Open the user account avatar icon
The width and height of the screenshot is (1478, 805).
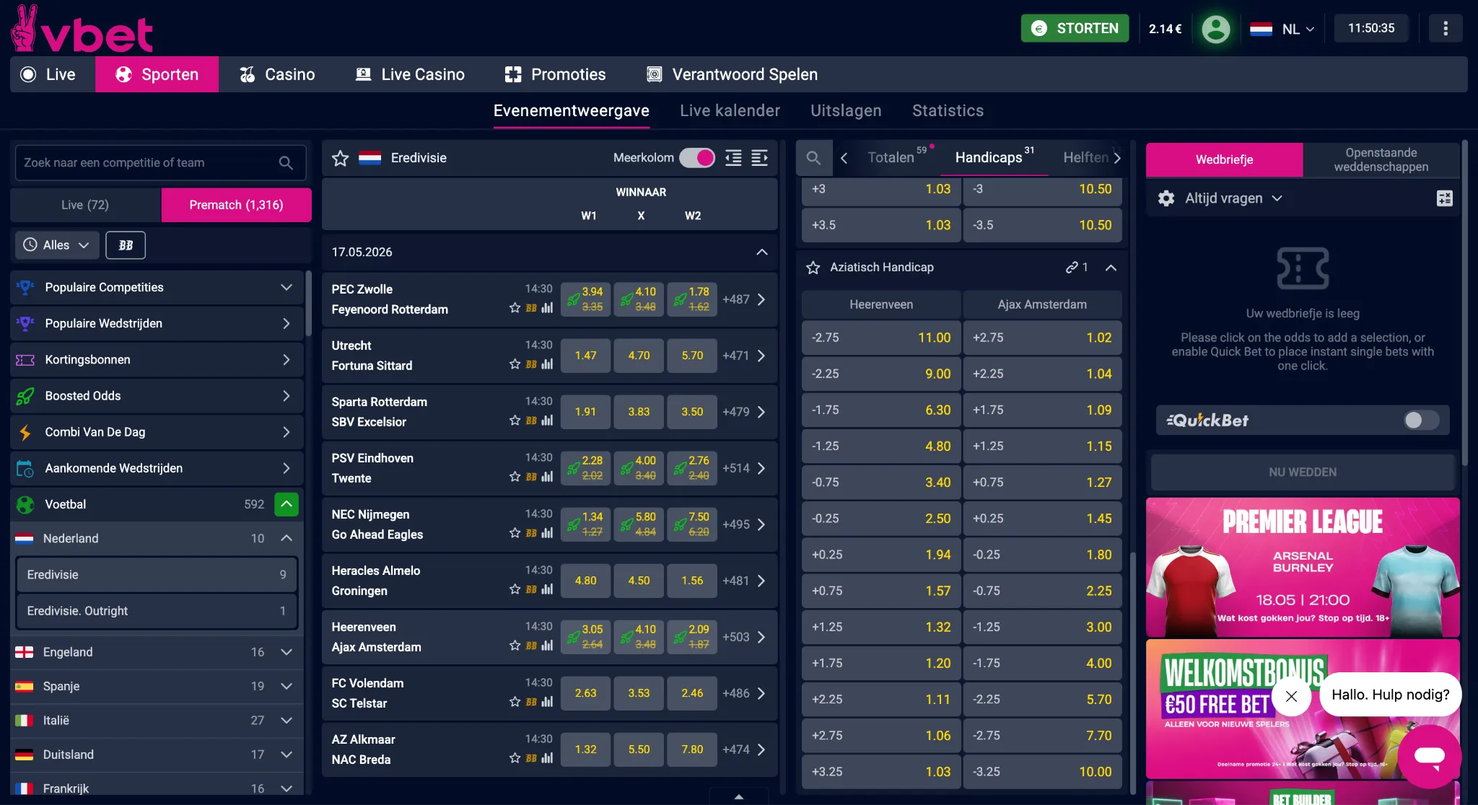pyautogui.click(x=1215, y=29)
